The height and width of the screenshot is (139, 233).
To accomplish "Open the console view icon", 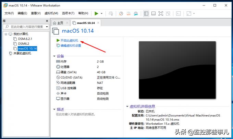I will pos(178,14).
